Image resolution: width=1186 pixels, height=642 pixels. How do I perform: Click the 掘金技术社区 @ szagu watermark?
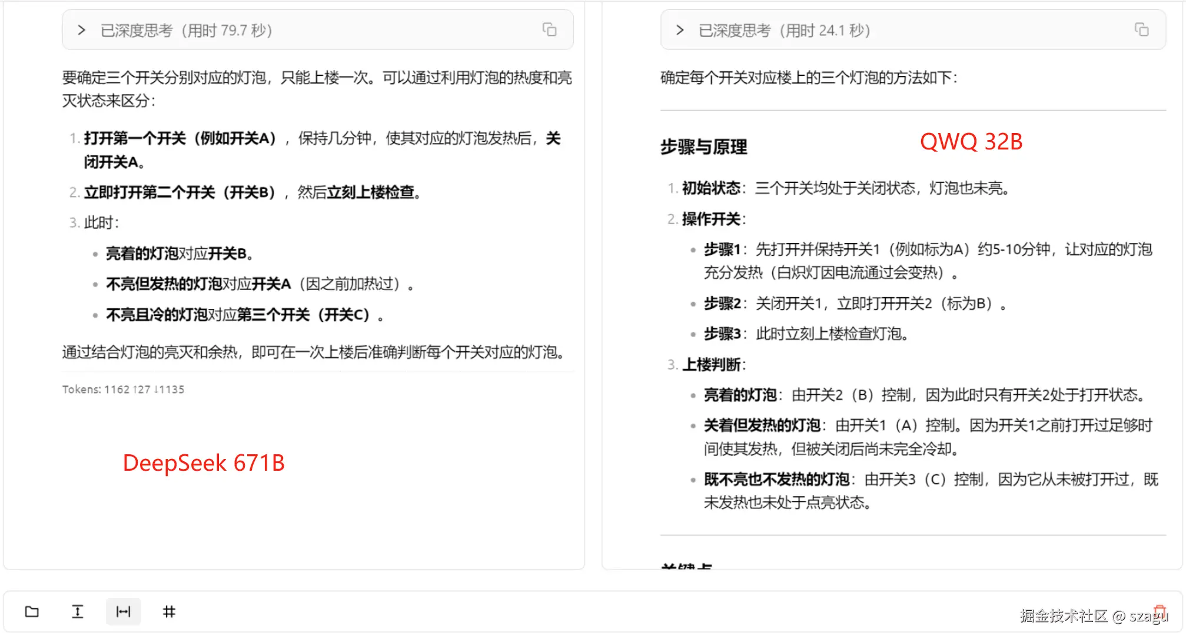[x=1094, y=616]
